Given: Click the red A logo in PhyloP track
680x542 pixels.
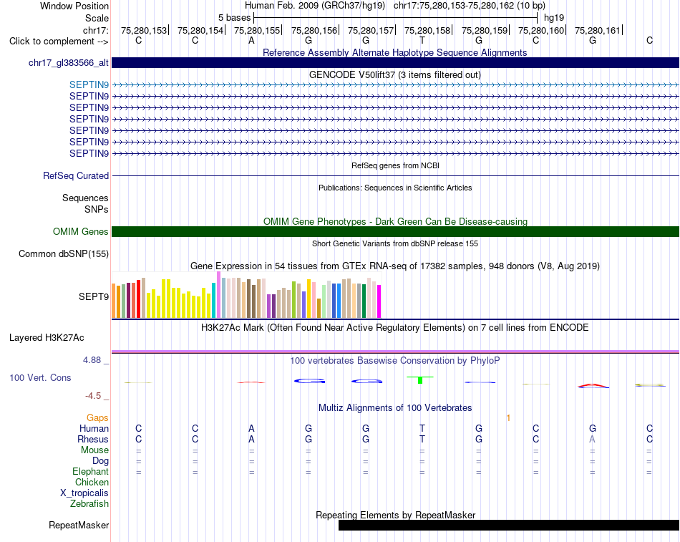Looking at the screenshot, I should 593,385.
